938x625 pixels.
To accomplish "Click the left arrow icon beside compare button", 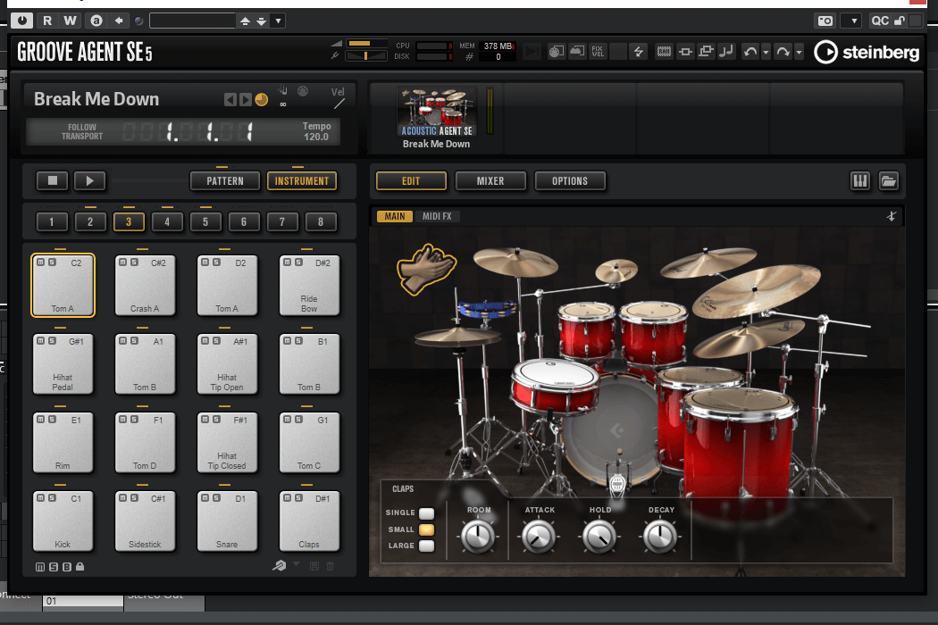I will point(119,21).
